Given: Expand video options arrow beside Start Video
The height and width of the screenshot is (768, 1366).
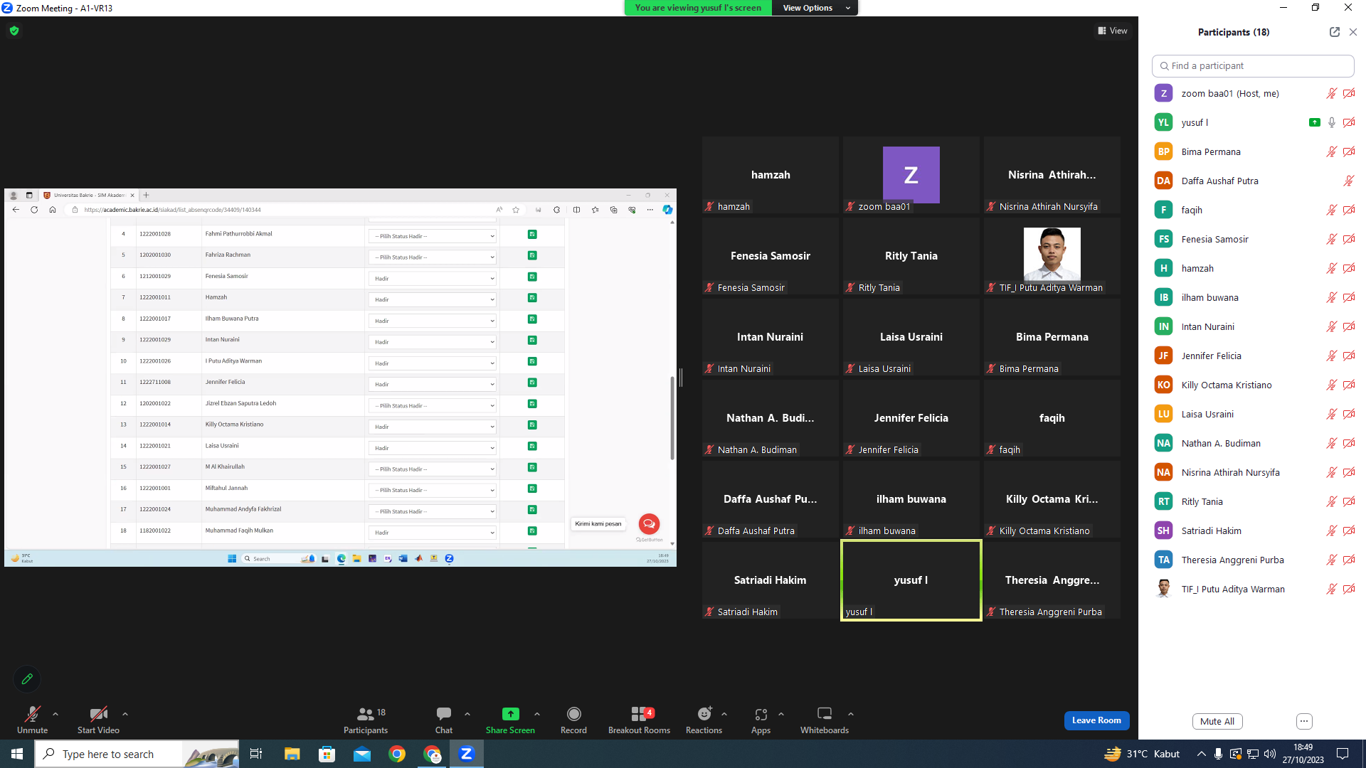Looking at the screenshot, I should 125,714.
